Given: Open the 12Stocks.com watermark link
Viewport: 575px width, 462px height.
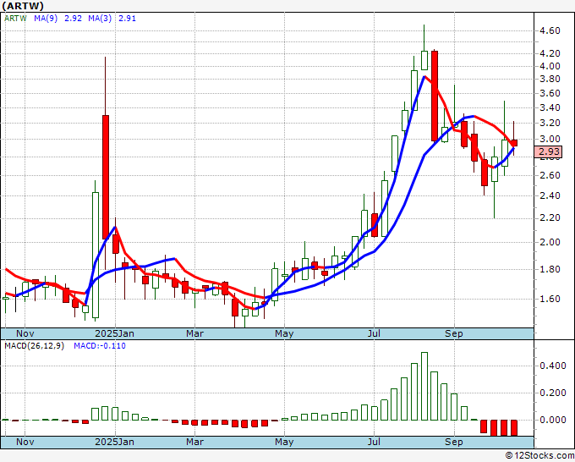Looking at the screenshot, I should pyautogui.click(x=539, y=455).
